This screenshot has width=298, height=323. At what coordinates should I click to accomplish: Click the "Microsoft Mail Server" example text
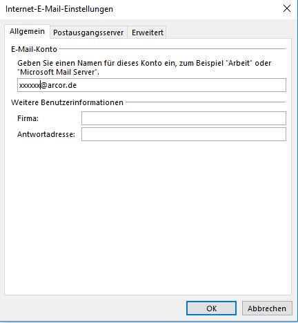(58, 72)
